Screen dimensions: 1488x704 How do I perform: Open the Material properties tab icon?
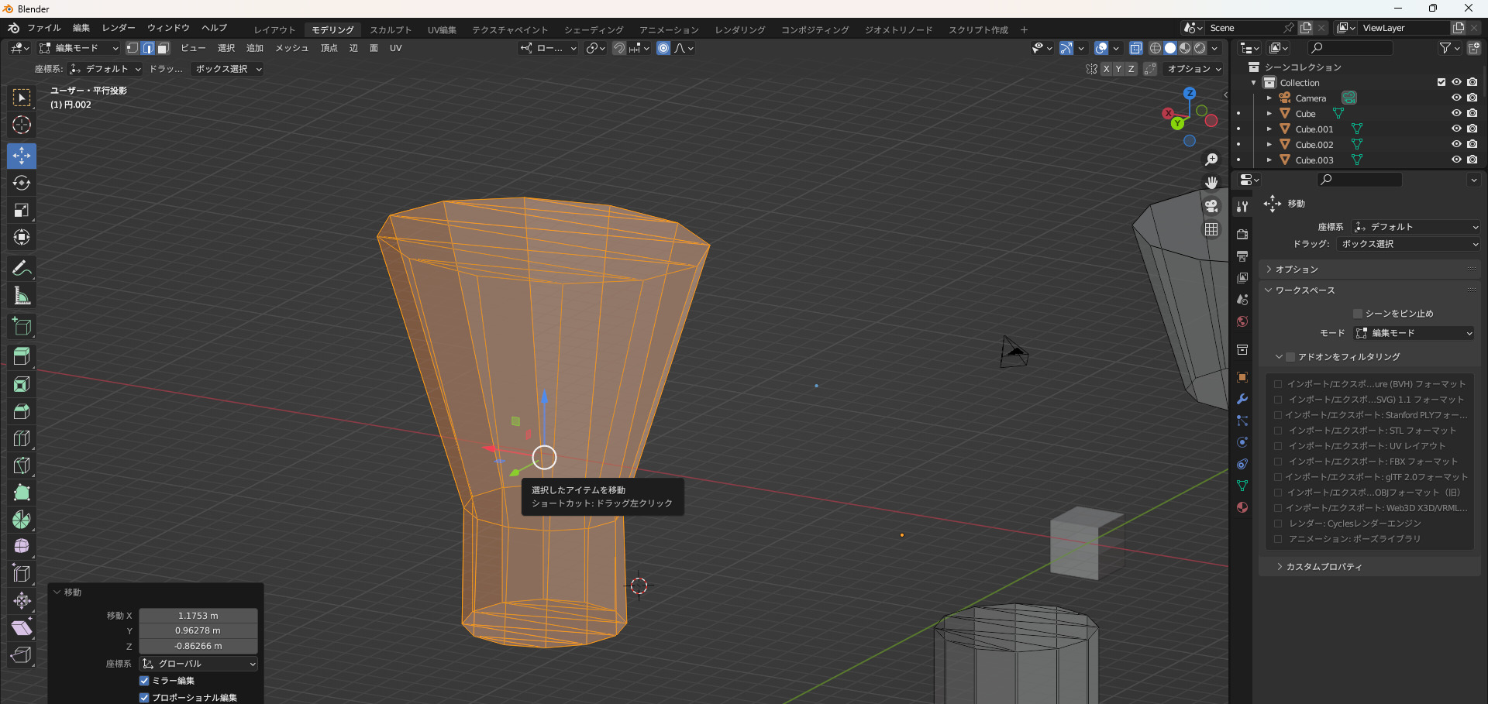pos(1242,507)
